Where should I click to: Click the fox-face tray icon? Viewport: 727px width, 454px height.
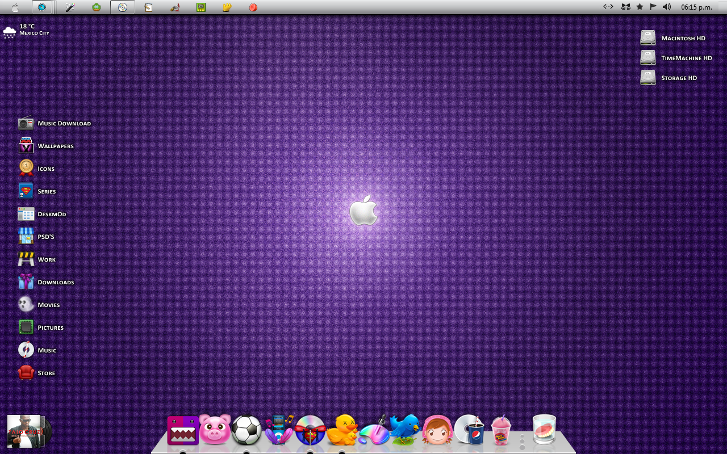pyautogui.click(x=625, y=7)
